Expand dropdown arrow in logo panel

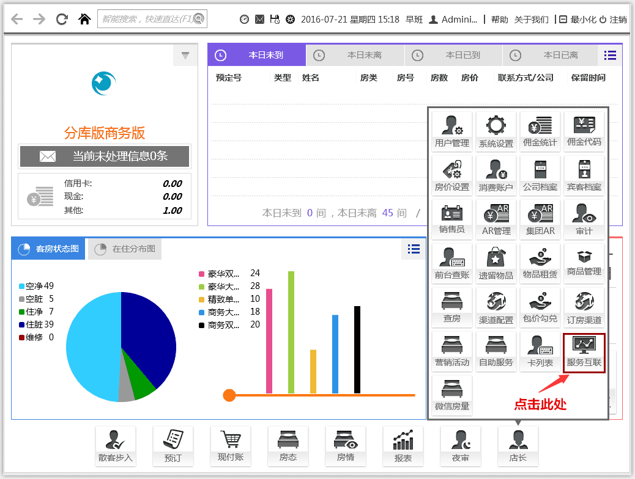185,56
